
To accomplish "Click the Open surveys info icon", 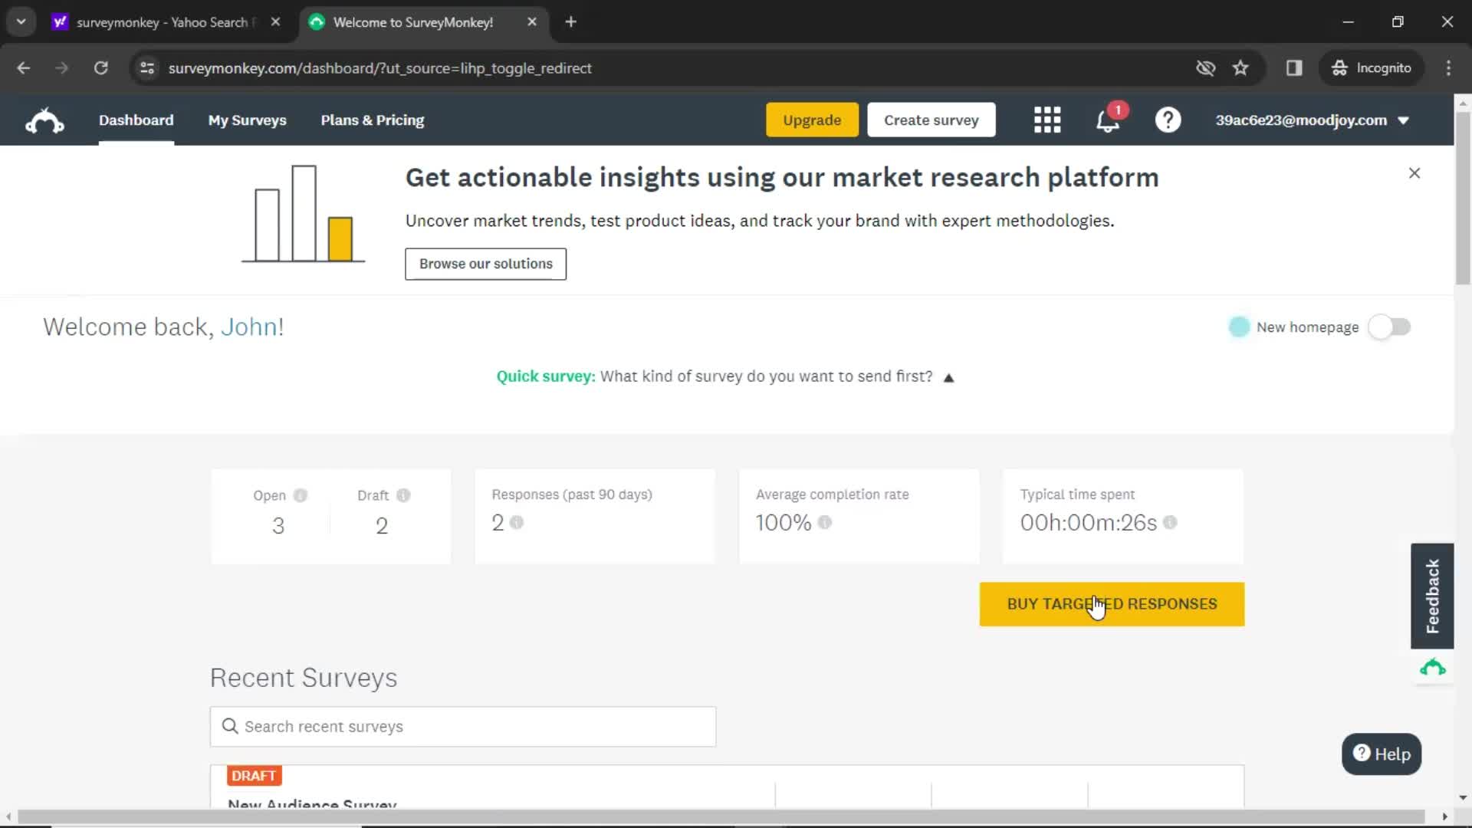I will 299,495.
